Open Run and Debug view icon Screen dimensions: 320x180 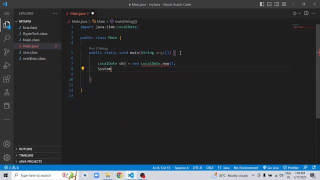tap(6, 65)
